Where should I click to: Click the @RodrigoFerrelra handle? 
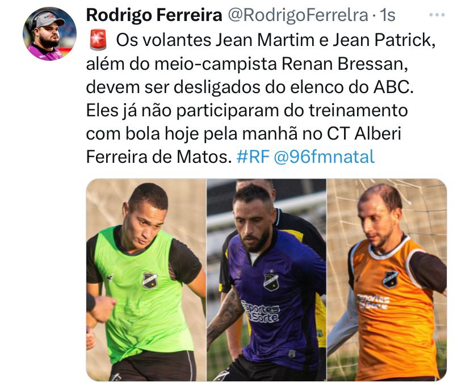click(298, 15)
